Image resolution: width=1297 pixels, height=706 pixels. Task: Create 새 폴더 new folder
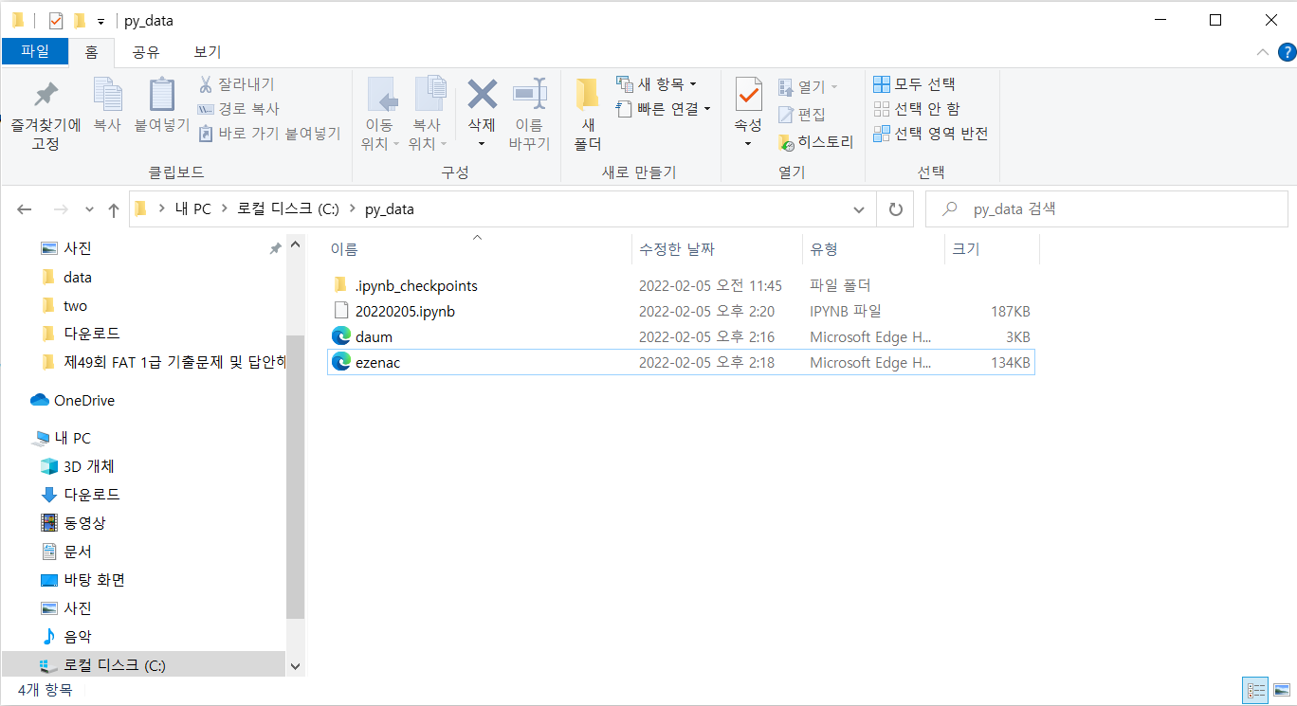coord(588,116)
